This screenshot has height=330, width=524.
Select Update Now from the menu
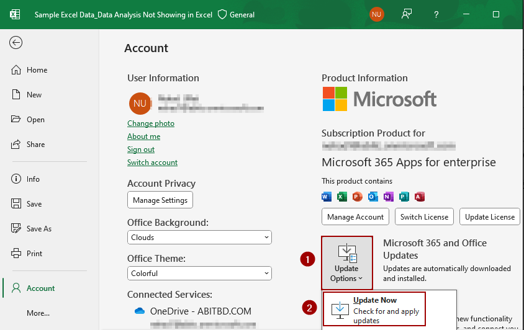(374, 310)
